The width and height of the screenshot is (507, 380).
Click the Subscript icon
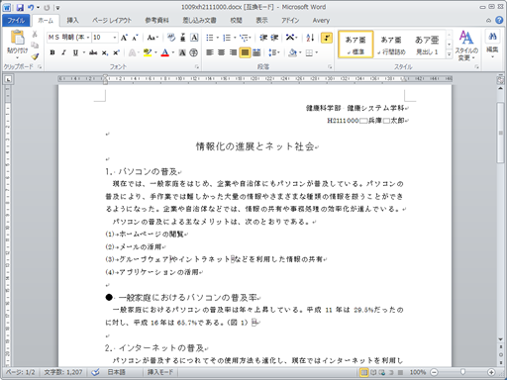105,52
